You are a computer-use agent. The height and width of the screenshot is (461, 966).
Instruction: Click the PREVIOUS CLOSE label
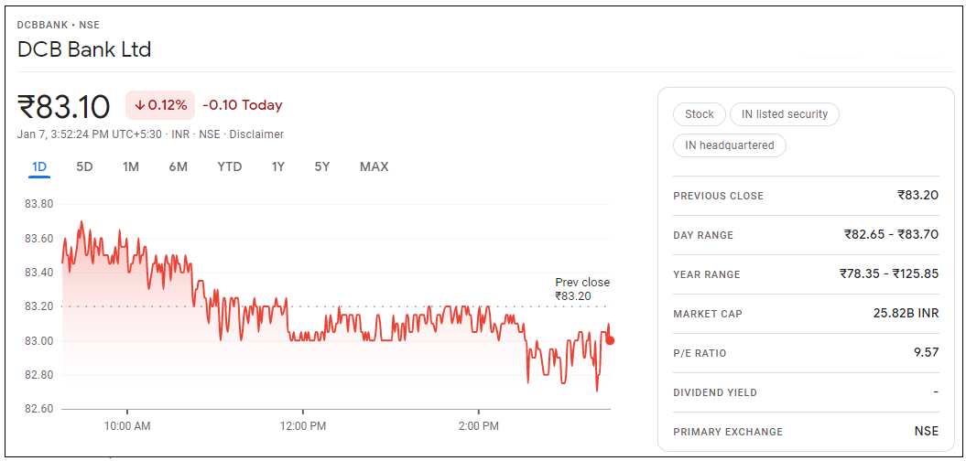coord(719,197)
